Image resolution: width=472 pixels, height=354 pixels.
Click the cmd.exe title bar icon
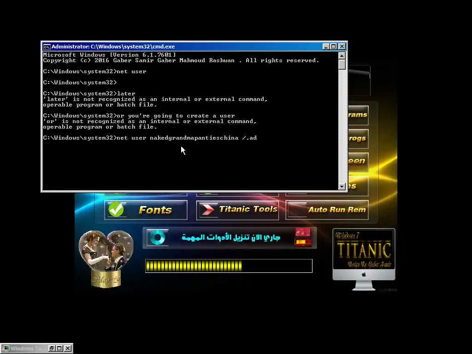47,47
